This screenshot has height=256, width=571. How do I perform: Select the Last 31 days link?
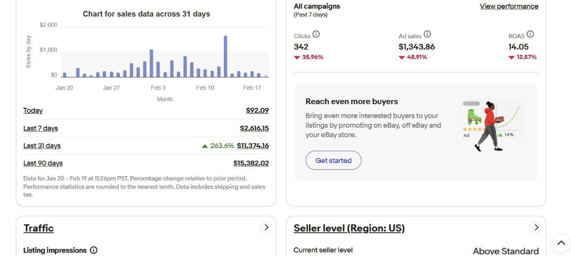pyautogui.click(x=42, y=146)
